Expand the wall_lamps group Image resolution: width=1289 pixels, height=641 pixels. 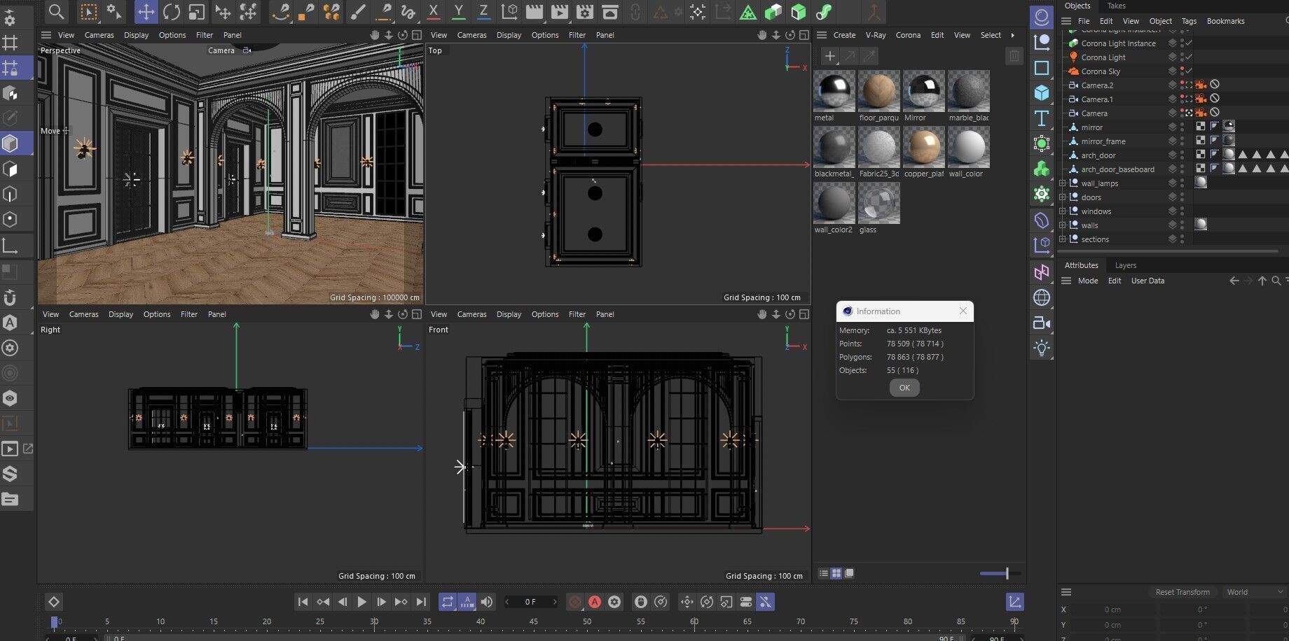(1063, 183)
